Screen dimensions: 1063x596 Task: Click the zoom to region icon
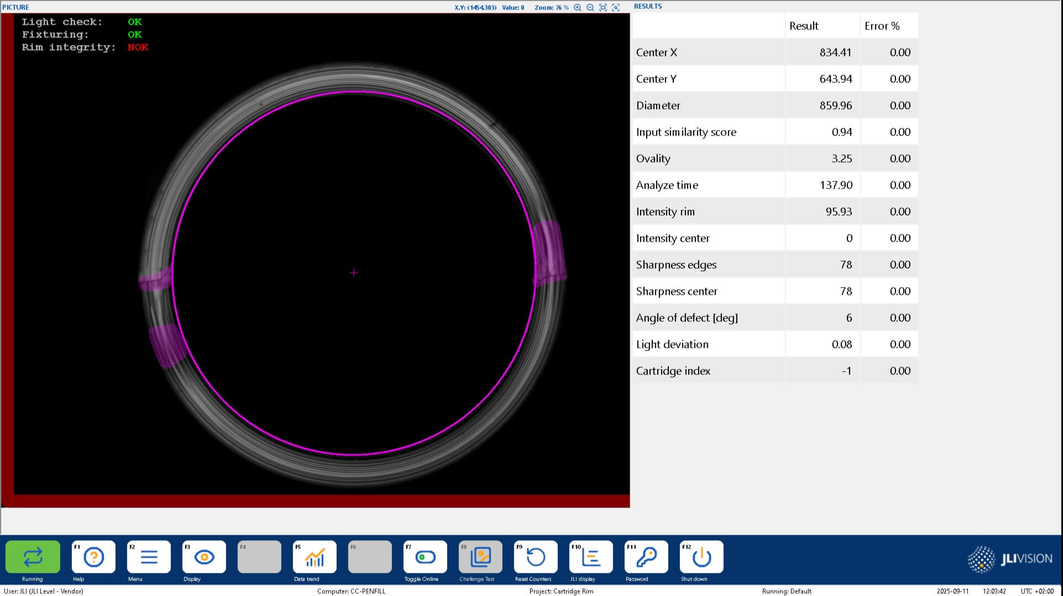616,7
